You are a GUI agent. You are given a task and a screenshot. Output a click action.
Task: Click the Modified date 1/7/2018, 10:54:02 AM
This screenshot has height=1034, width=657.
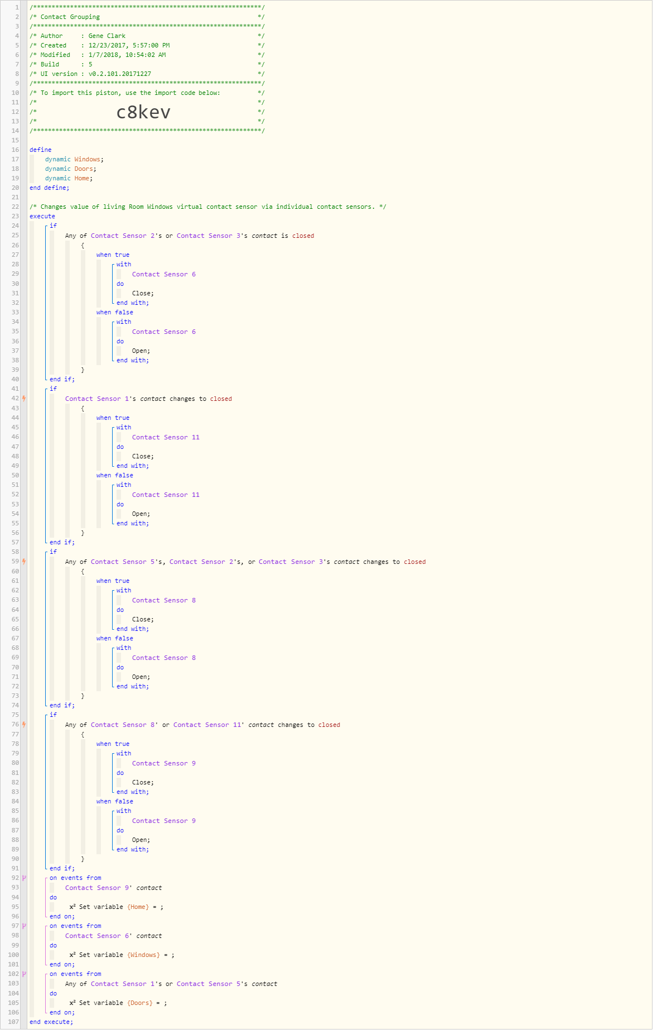(x=127, y=55)
